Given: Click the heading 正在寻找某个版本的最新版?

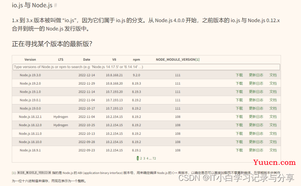Looking at the screenshot, I should (52, 44).
